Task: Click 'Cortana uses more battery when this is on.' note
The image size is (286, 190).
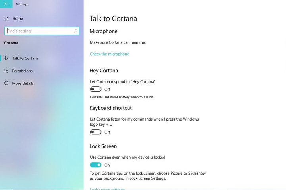Action: tap(122, 97)
